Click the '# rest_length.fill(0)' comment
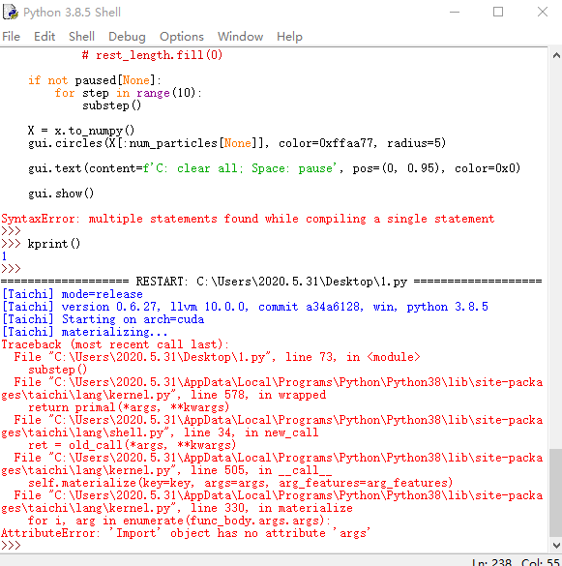Image resolution: width=562 pixels, height=566 pixels. pos(152,55)
